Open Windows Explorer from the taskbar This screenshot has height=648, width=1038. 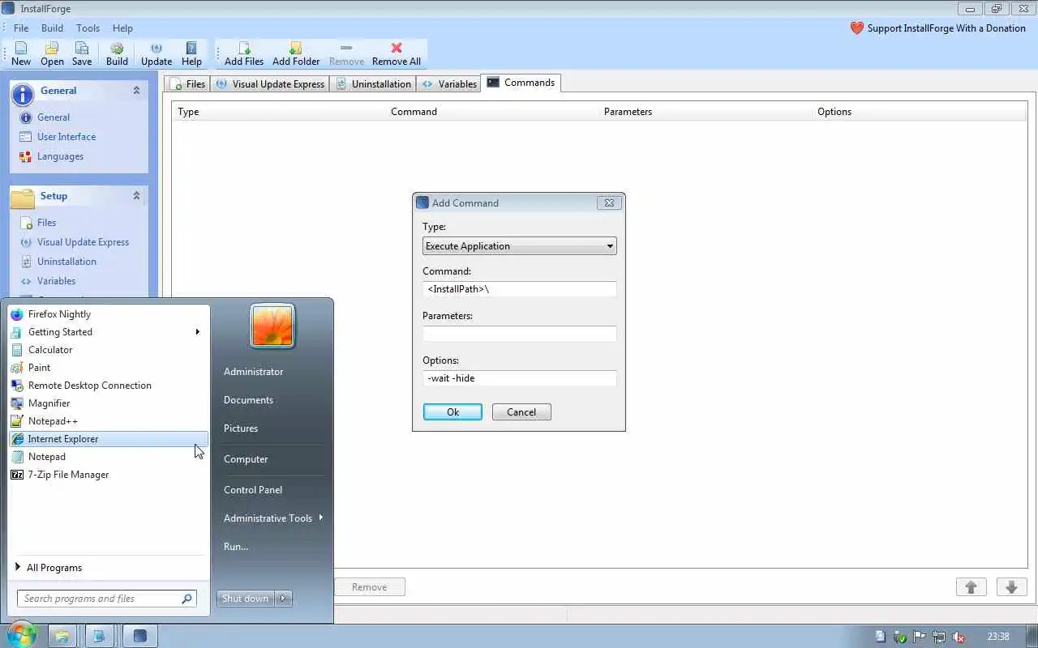[62, 637]
